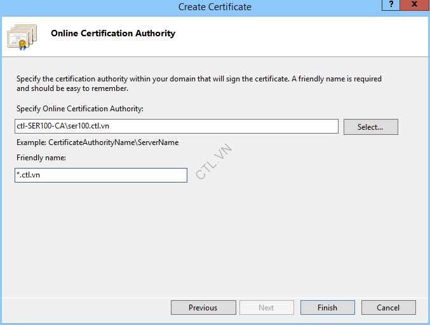Click the ctl-SER100-CA\ser100.ctl.vn text
Viewport: 430px width, 325px height.
coord(62,127)
